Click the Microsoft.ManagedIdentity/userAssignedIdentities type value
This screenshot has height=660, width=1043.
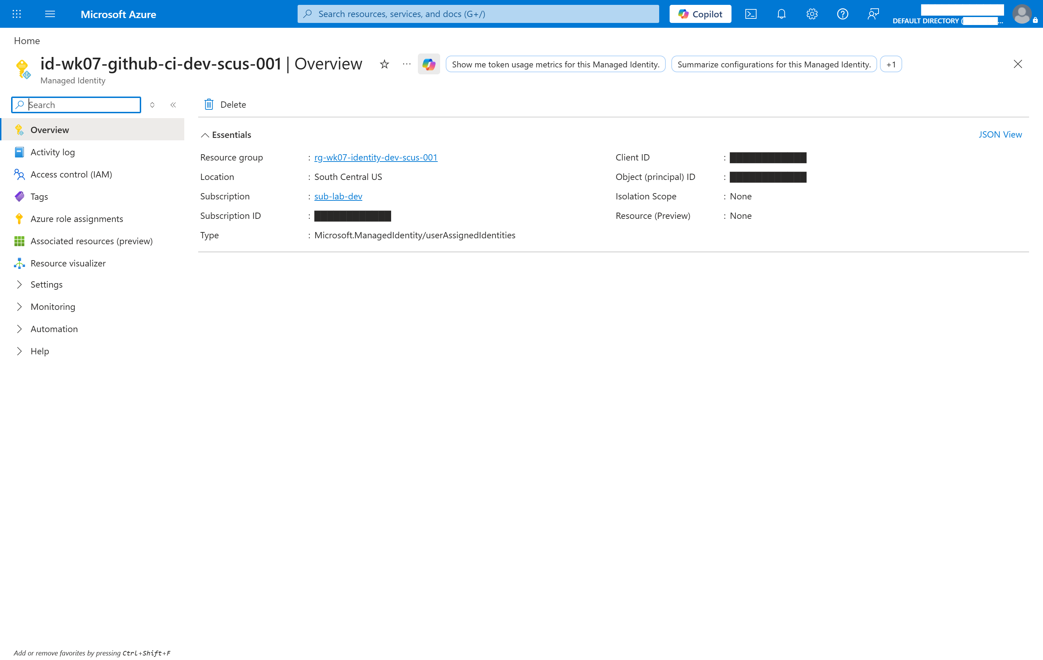pyautogui.click(x=414, y=235)
